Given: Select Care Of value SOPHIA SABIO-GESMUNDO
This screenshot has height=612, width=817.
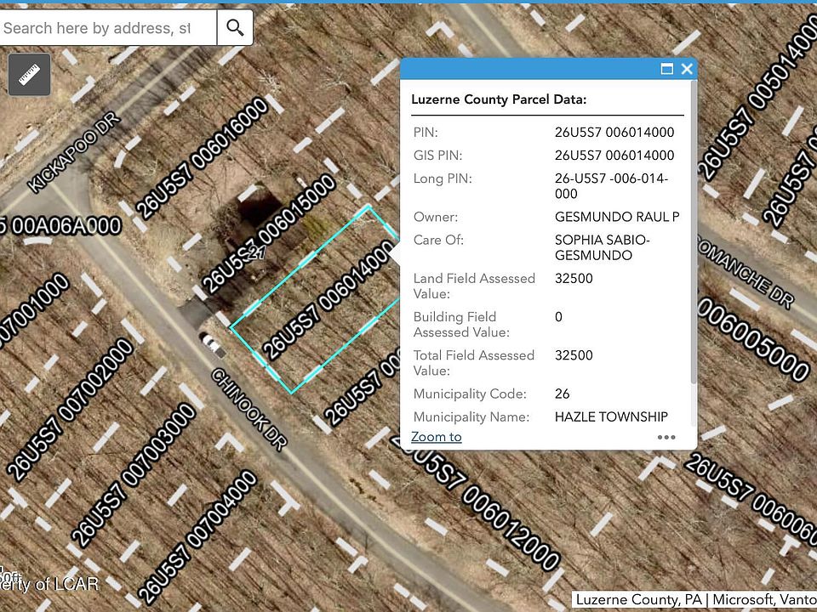Looking at the screenshot, I should [602, 247].
